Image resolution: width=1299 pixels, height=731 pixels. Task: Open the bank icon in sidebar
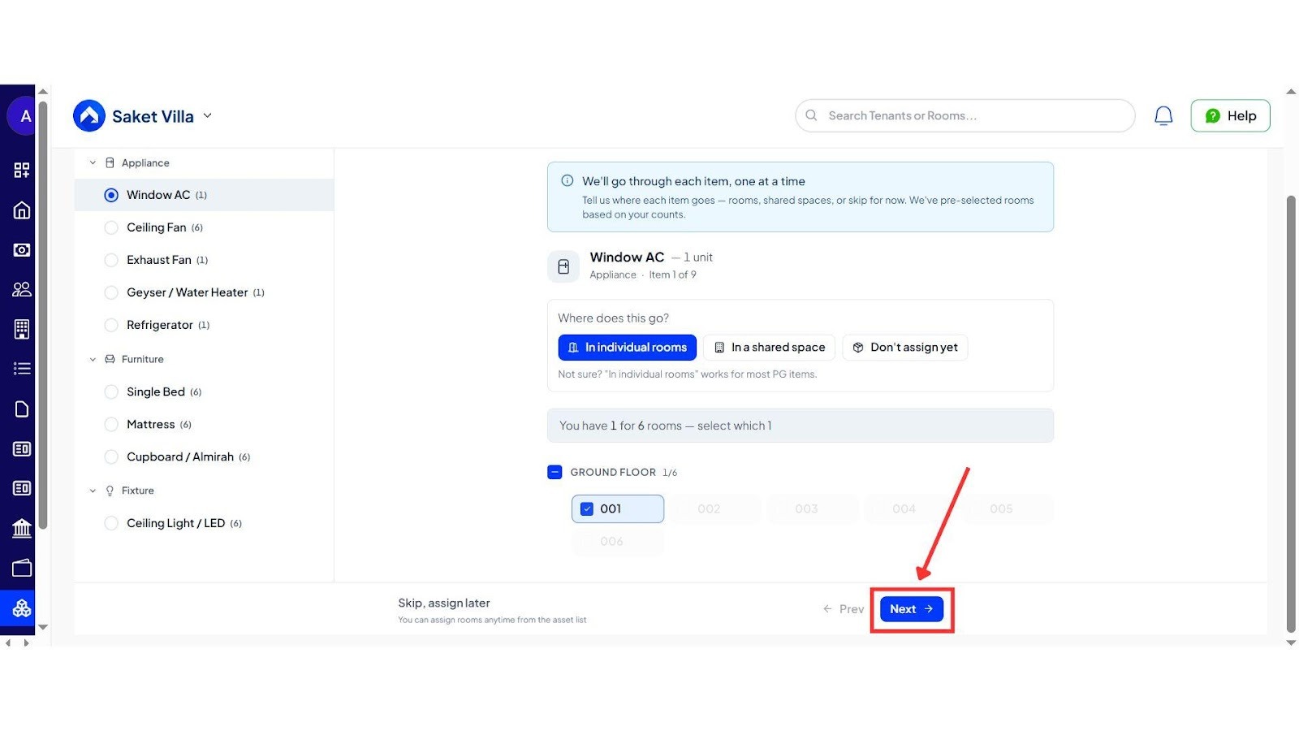[22, 529]
